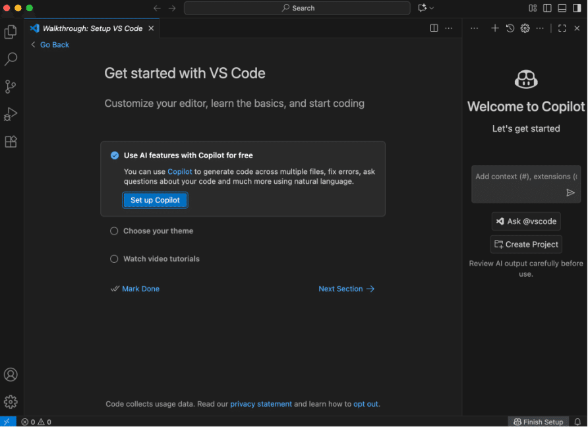Toggle the bottom panel visibility
The width and height of the screenshot is (588, 427).
(562, 8)
